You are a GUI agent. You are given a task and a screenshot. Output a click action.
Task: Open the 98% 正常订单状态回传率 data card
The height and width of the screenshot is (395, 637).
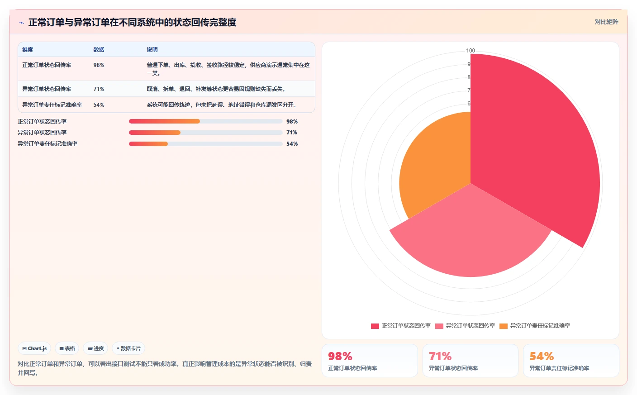tap(370, 361)
